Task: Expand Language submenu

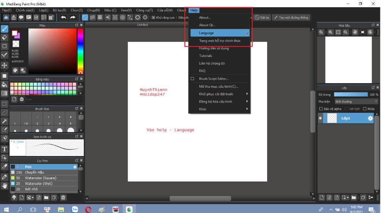Action: click(x=220, y=33)
